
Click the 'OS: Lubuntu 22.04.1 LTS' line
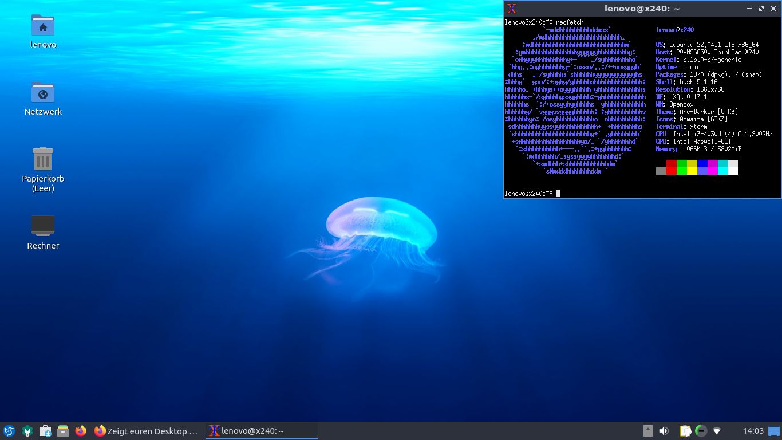tap(707, 45)
